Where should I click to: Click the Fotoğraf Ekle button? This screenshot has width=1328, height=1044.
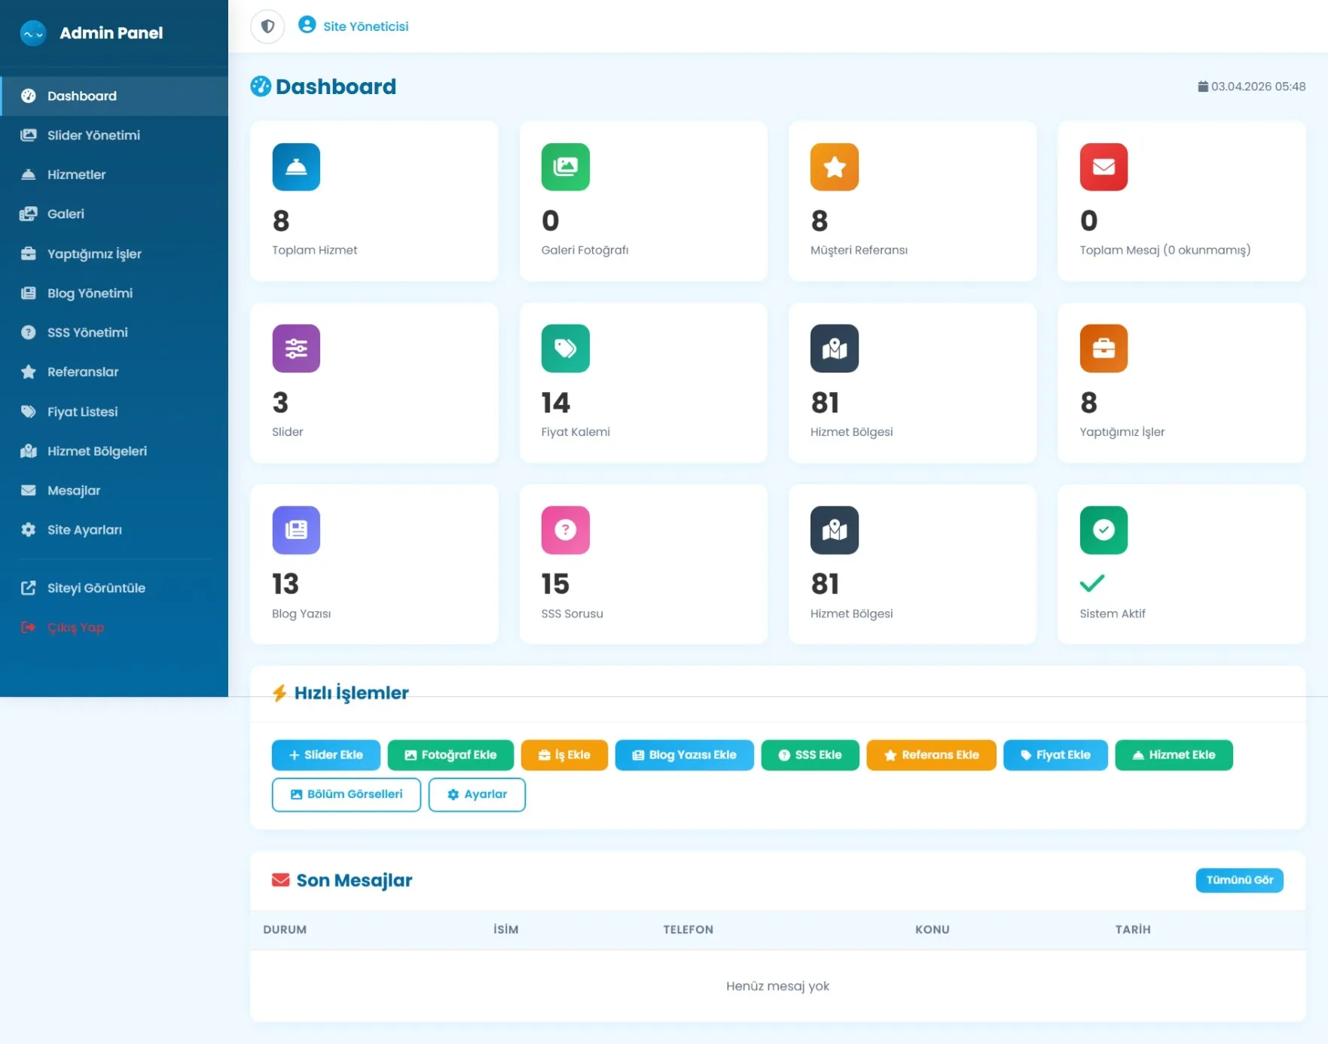pyautogui.click(x=450, y=755)
